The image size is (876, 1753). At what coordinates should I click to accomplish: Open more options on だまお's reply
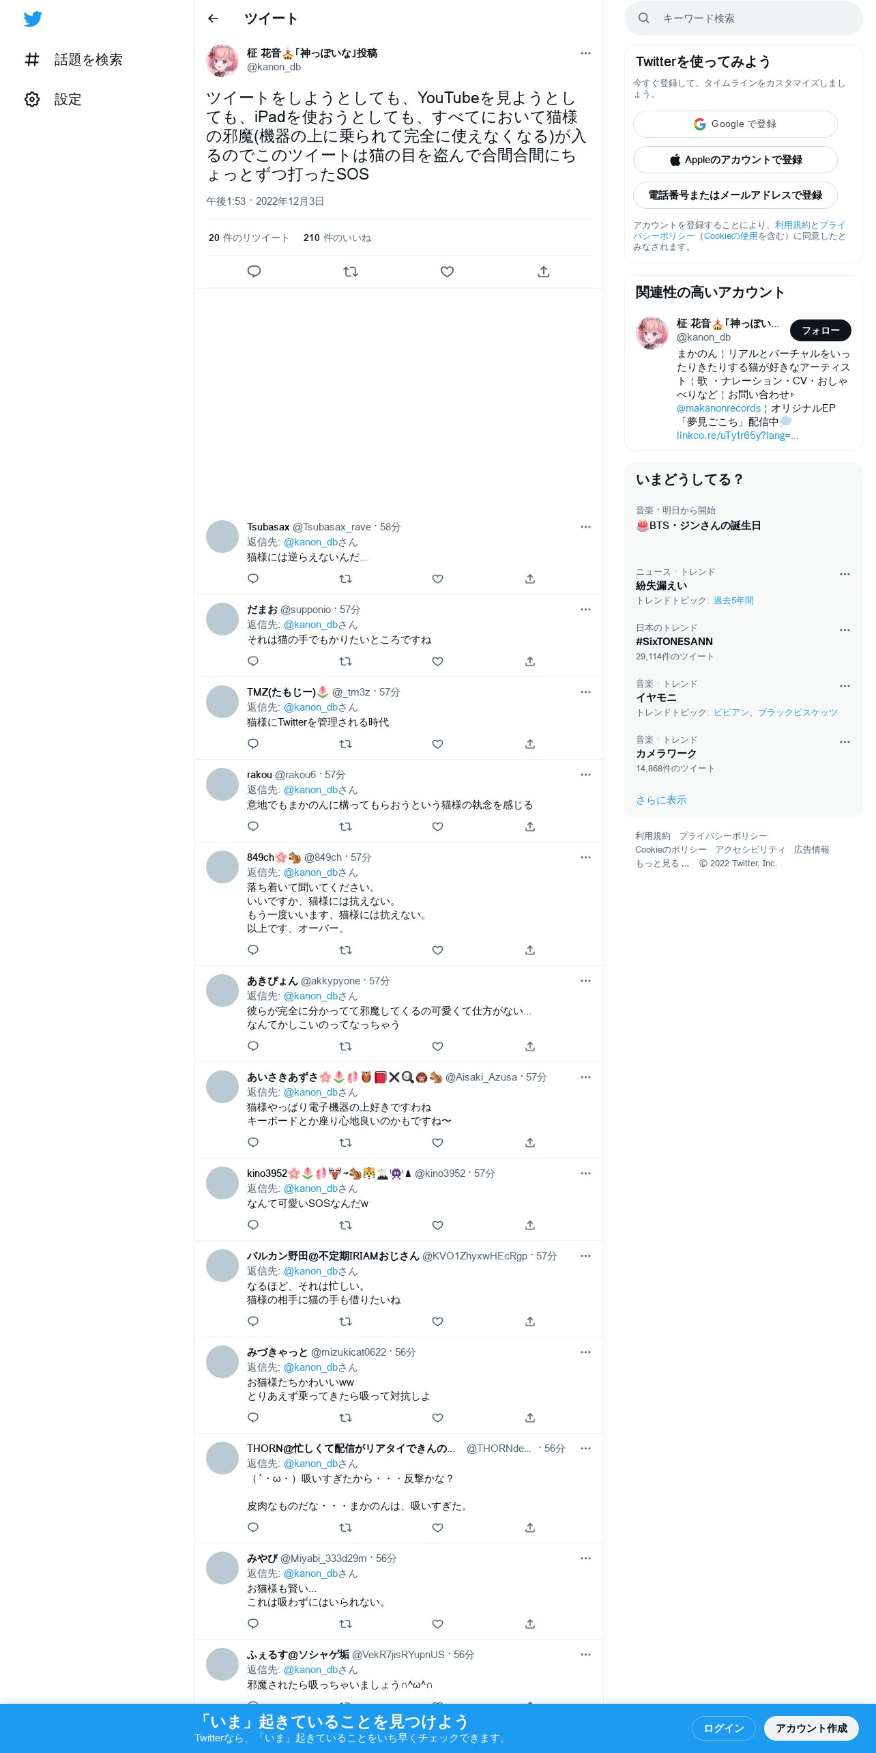tap(585, 610)
